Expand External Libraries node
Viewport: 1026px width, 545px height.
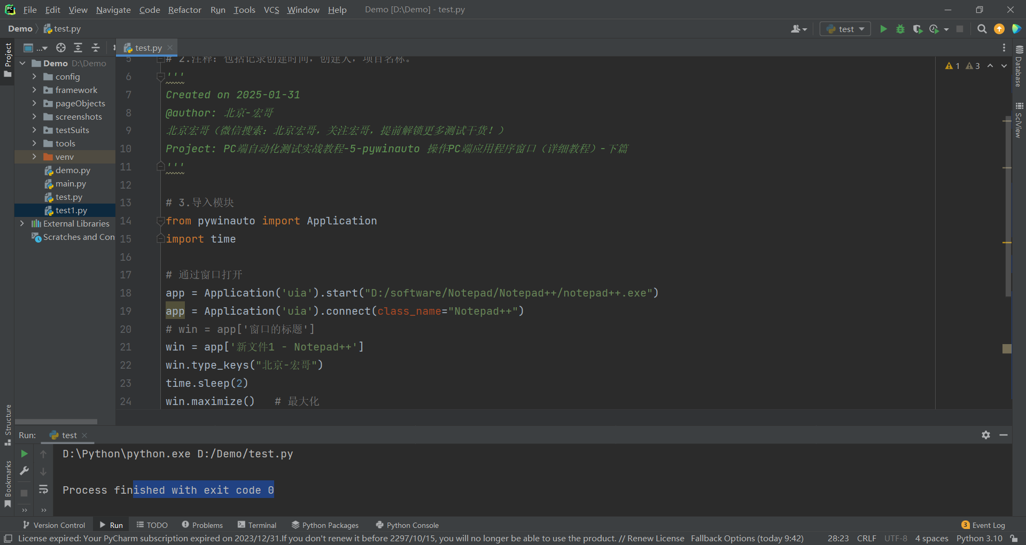tap(22, 223)
